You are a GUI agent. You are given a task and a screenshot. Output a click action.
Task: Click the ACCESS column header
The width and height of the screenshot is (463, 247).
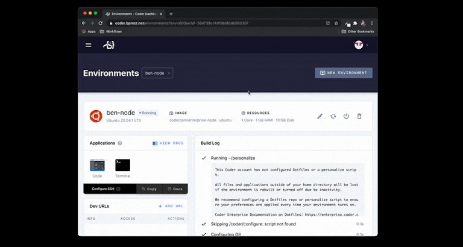(128, 219)
